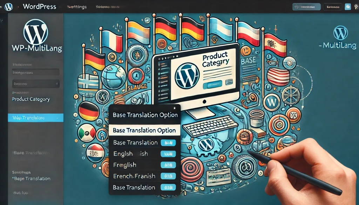Screen dimensions: 359x205
Task: Click the Base Translation Option popup title
Action: 145,115
